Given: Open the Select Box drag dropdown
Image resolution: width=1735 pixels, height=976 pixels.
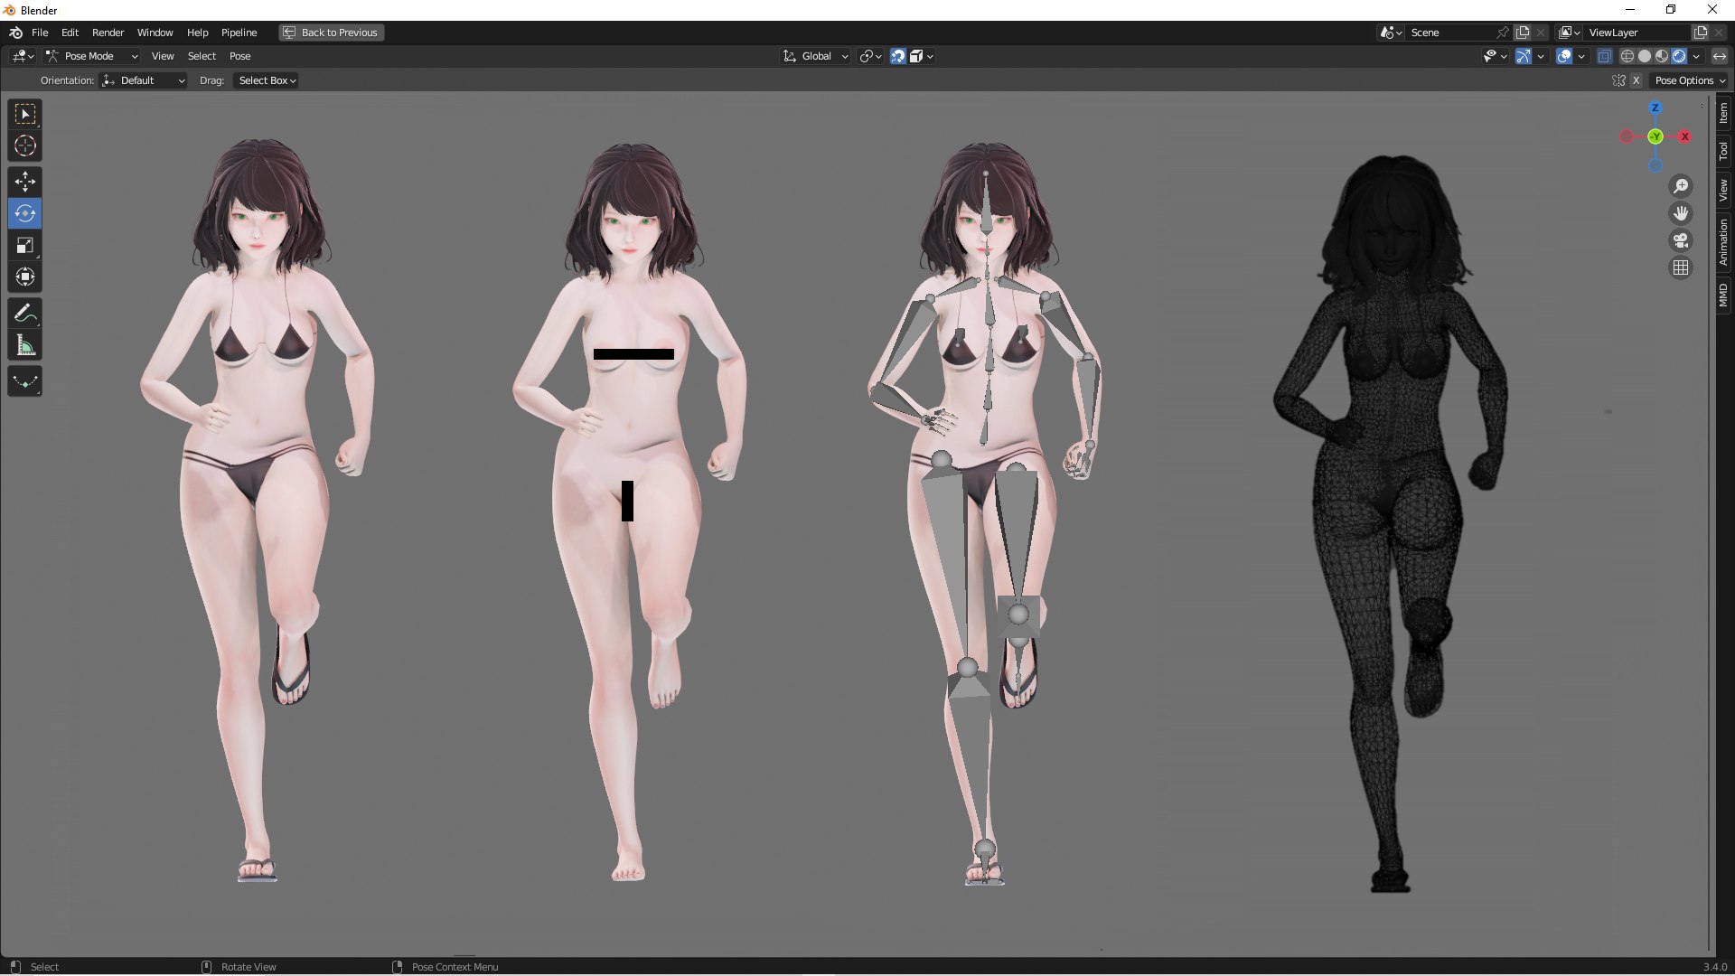Looking at the screenshot, I should pos(267,80).
